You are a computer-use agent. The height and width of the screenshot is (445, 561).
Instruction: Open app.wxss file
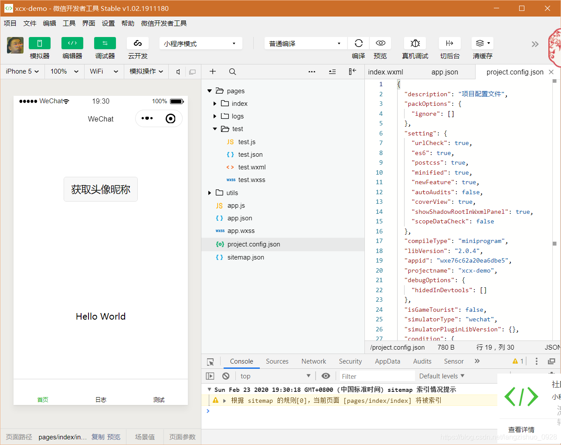(241, 231)
